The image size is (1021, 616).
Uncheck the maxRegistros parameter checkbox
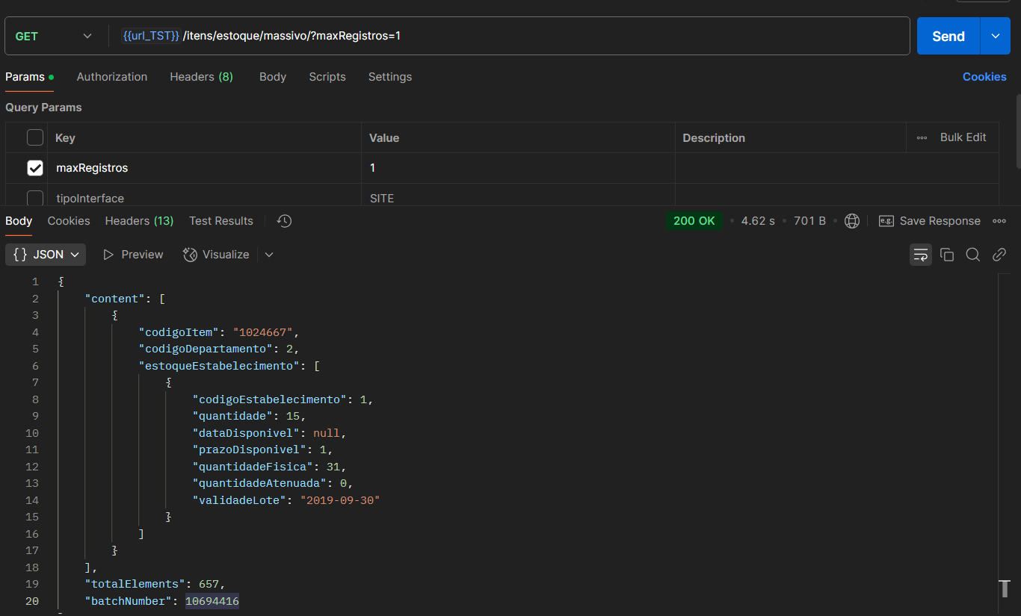(35, 168)
